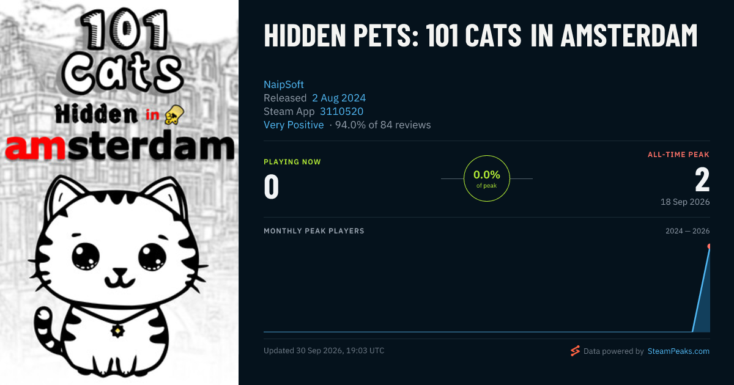Click the Monthly Peak Players label

point(314,231)
